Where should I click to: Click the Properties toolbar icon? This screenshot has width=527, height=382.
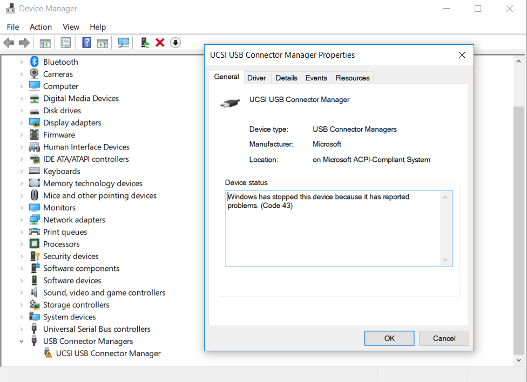coord(66,43)
